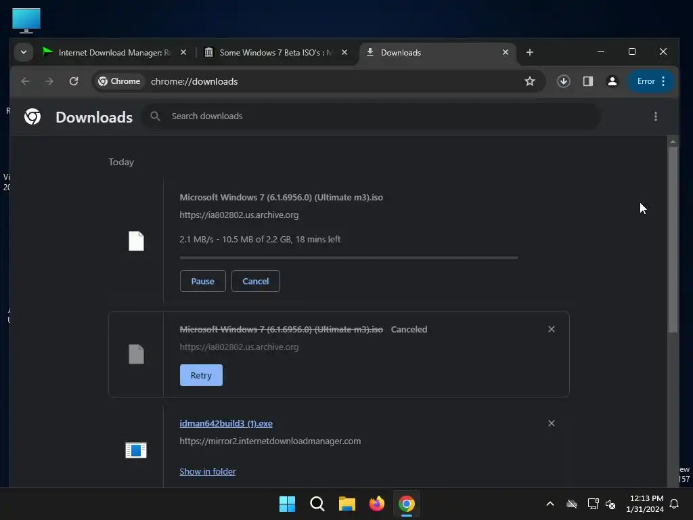The image size is (693, 520).
Task: Open Firefox from taskbar
Action: pos(376,504)
